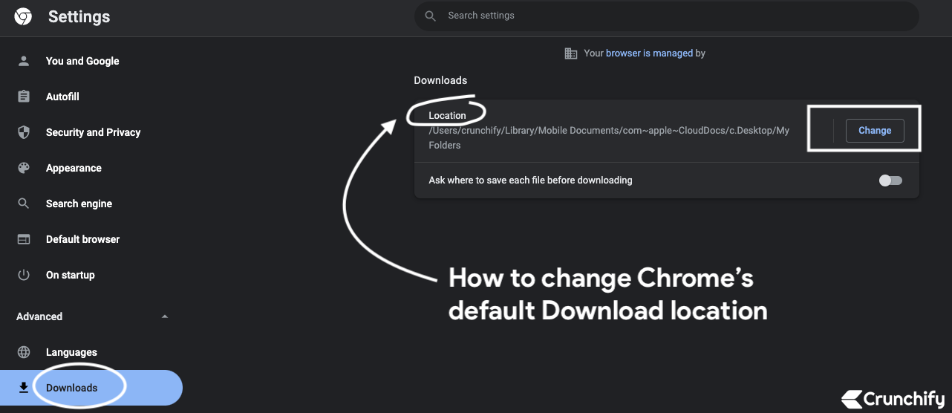The width and height of the screenshot is (952, 413).
Task: Click the managed-browser building icon
Action: coord(571,53)
